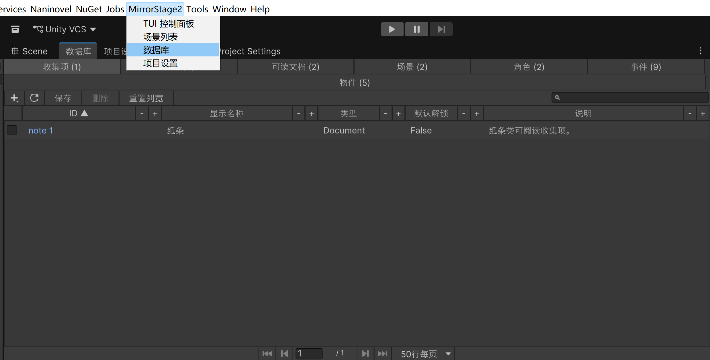Open the Naninovel menu

51,9
